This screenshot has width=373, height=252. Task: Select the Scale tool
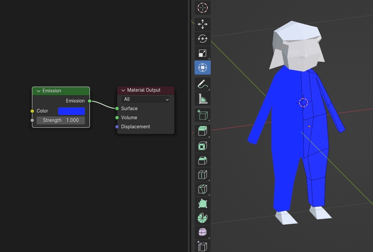pyautogui.click(x=202, y=53)
